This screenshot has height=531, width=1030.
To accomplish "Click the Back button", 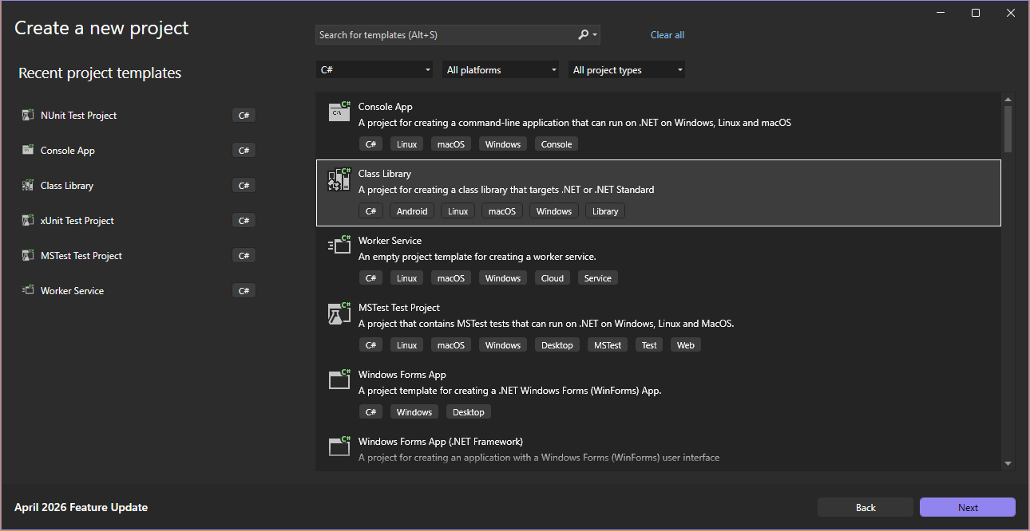I will [x=866, y=507].
